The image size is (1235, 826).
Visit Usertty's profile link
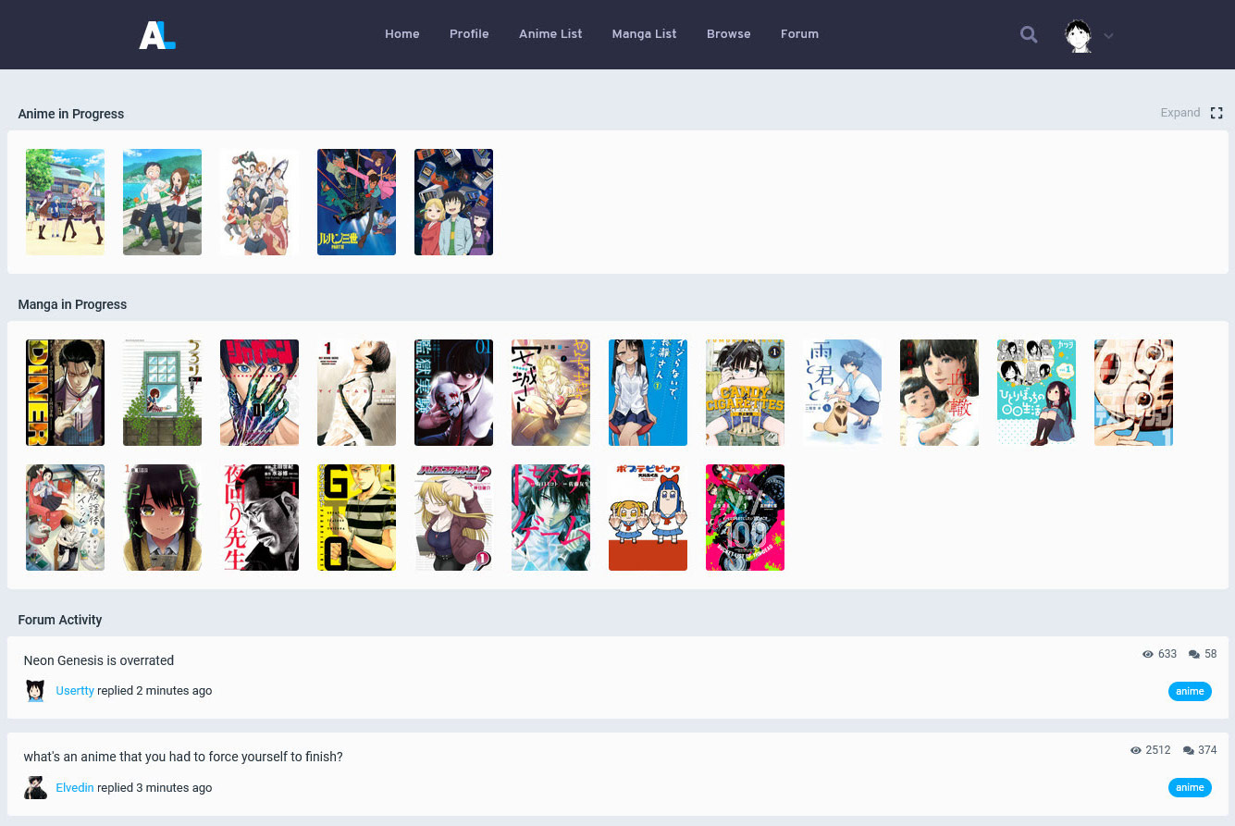point(75,691)
